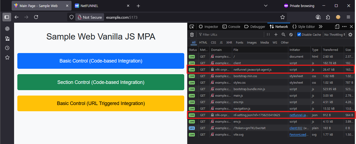Open the netfunnel-ja initiator link
This screenshot has width=356, height=144.
coord(299,115)
